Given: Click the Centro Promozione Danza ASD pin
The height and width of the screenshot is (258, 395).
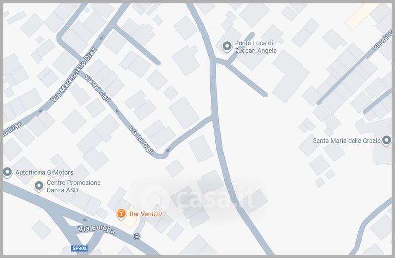Looking at the screenshot, I should pos(39,186).
